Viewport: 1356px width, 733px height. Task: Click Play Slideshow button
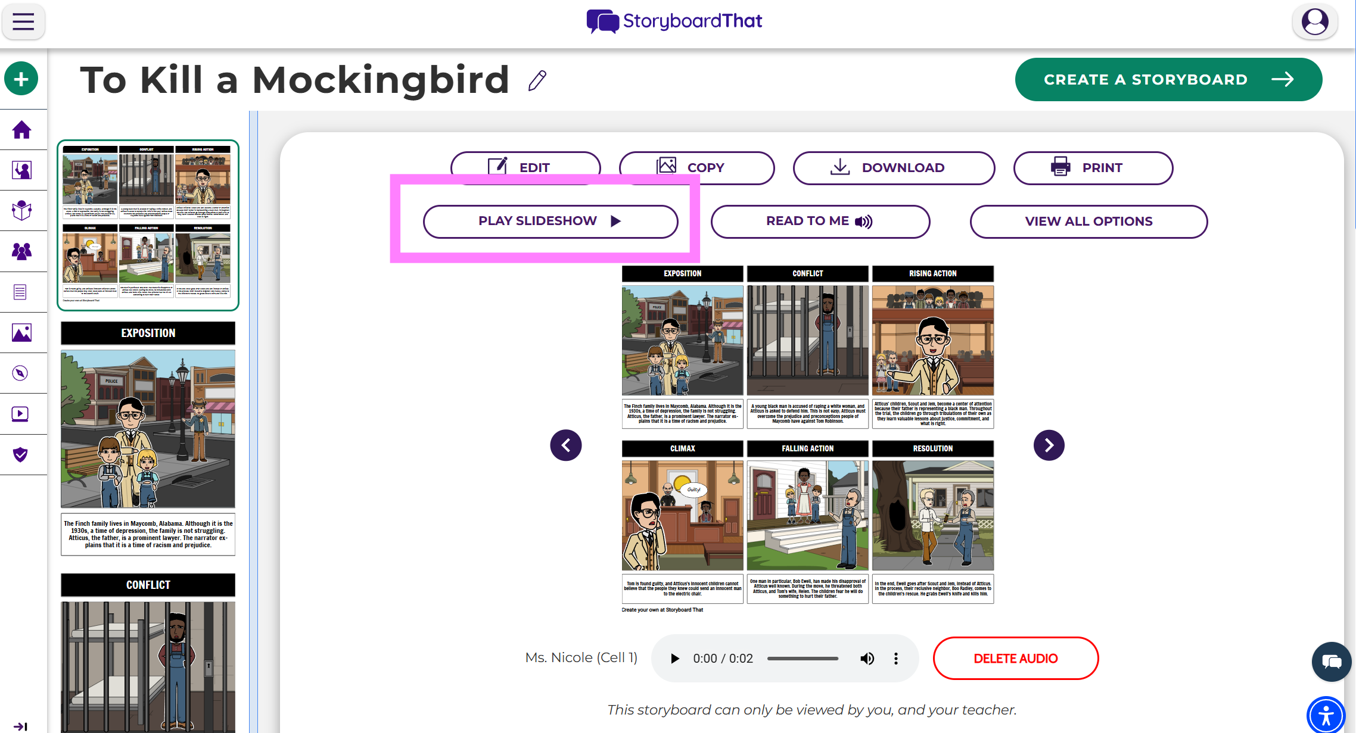pos(550,222)
